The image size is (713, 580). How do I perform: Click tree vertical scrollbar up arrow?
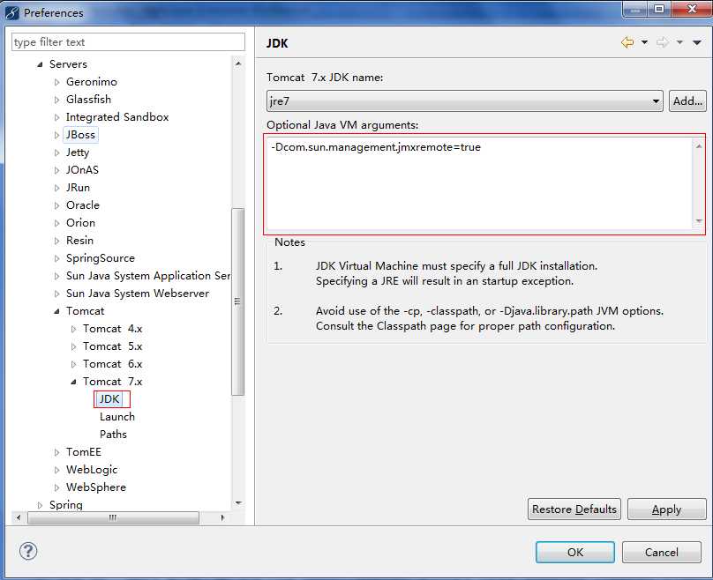(238, 64)
